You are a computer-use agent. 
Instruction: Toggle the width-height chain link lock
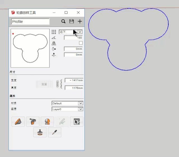click(58, 84)
